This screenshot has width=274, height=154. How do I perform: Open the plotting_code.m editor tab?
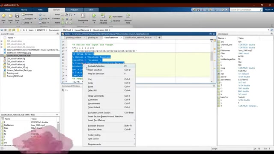[74, 38]
